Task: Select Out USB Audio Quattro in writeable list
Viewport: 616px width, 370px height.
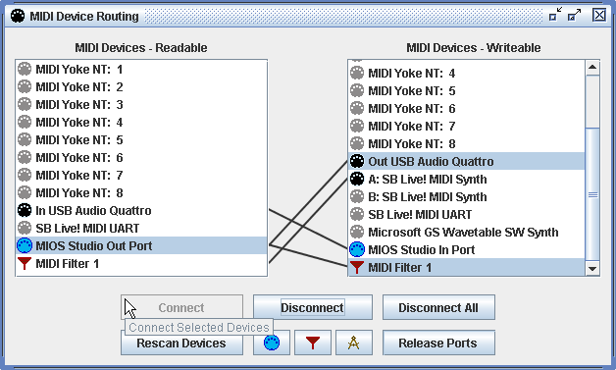Action: pos(467,161)
